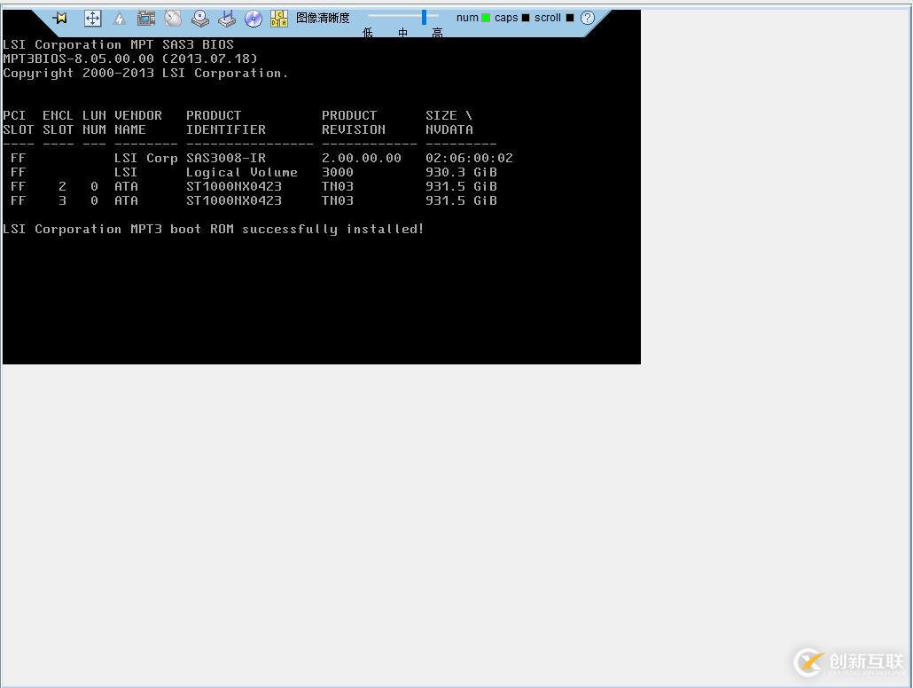Toggle the scroll lock indicator
Screen dimensions: 913x688
569,18
